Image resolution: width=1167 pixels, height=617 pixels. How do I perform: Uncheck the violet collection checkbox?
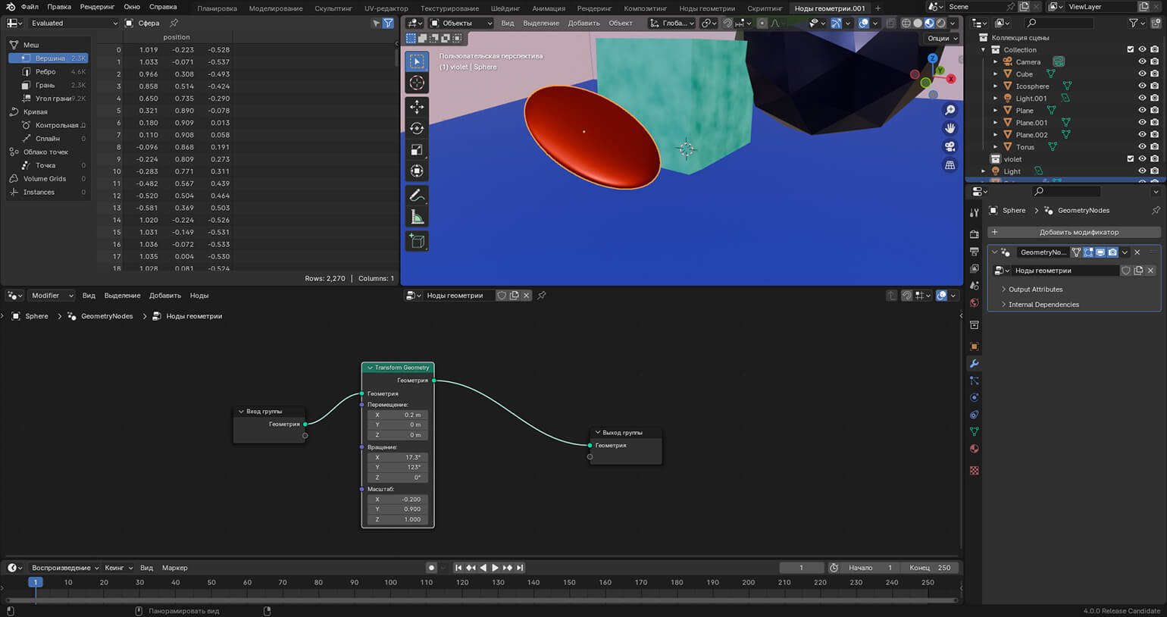click(x=1131, y=159)
